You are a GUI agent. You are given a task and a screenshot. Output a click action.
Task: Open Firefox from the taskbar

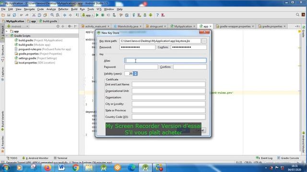pos(47,168)
